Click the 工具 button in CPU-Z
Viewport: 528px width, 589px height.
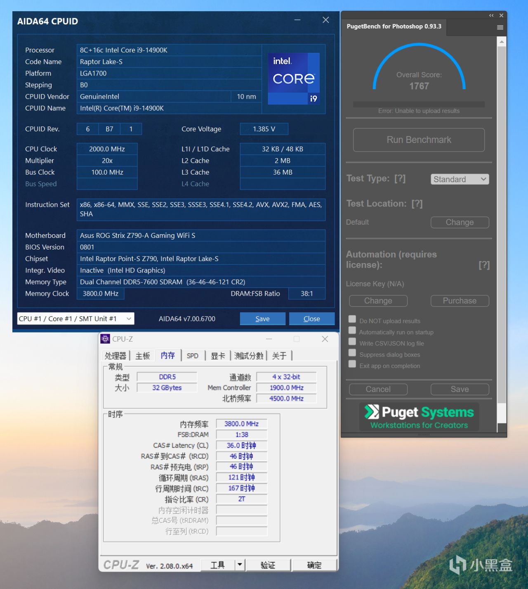[218, 565]
